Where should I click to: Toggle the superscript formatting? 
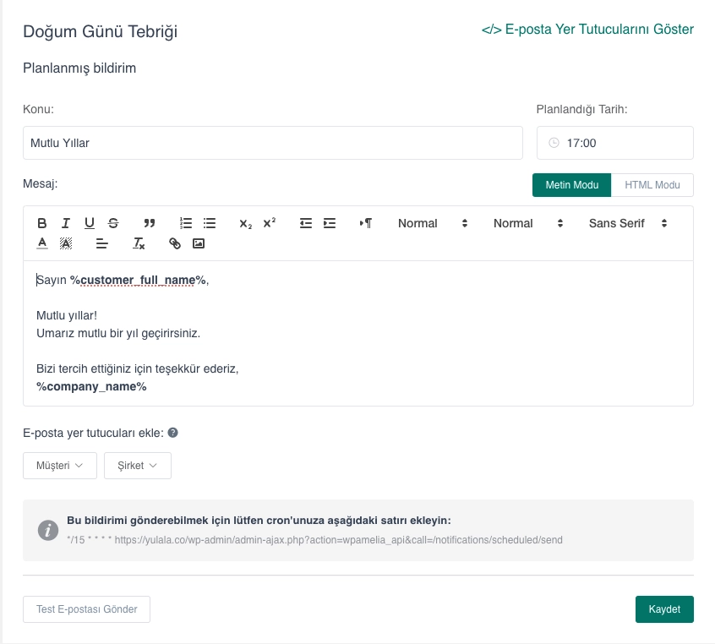click(270, 223)
